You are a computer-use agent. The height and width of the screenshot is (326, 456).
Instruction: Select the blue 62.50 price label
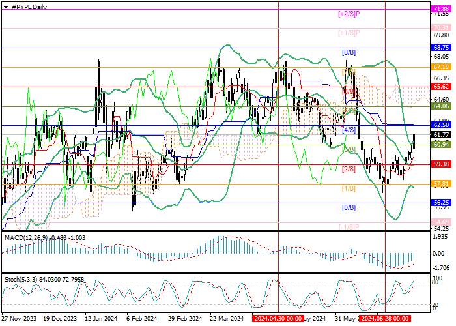pos(441,125)
